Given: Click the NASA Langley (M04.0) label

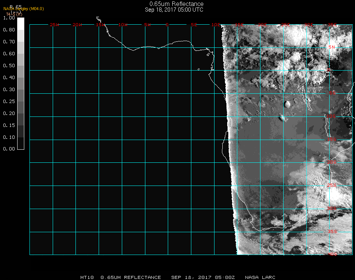Looking at the screenshot, I should [x=24, y=9].
